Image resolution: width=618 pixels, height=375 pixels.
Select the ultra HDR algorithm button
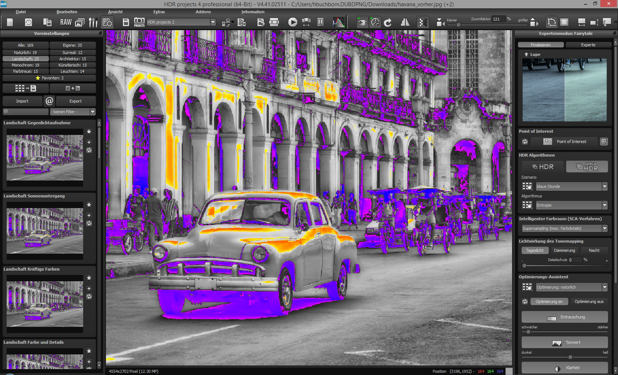pyautogui.click(x=587, y=167)
